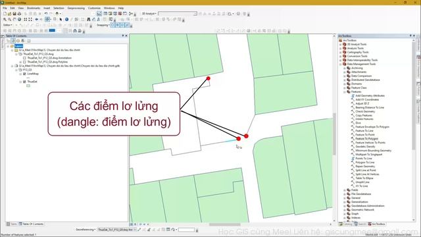Open the Editor dropdown menu
Screen dimensions: 421x237
(7, 25)
